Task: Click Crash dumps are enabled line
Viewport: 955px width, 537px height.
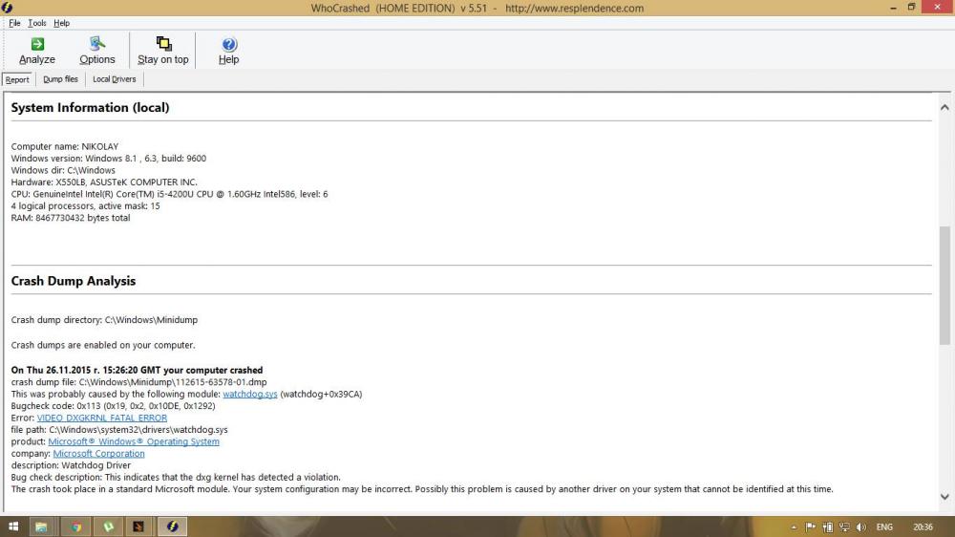Action: click(x=103, y=345)
